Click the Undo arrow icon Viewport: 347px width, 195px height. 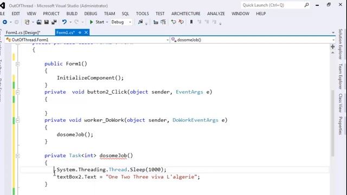65,22
